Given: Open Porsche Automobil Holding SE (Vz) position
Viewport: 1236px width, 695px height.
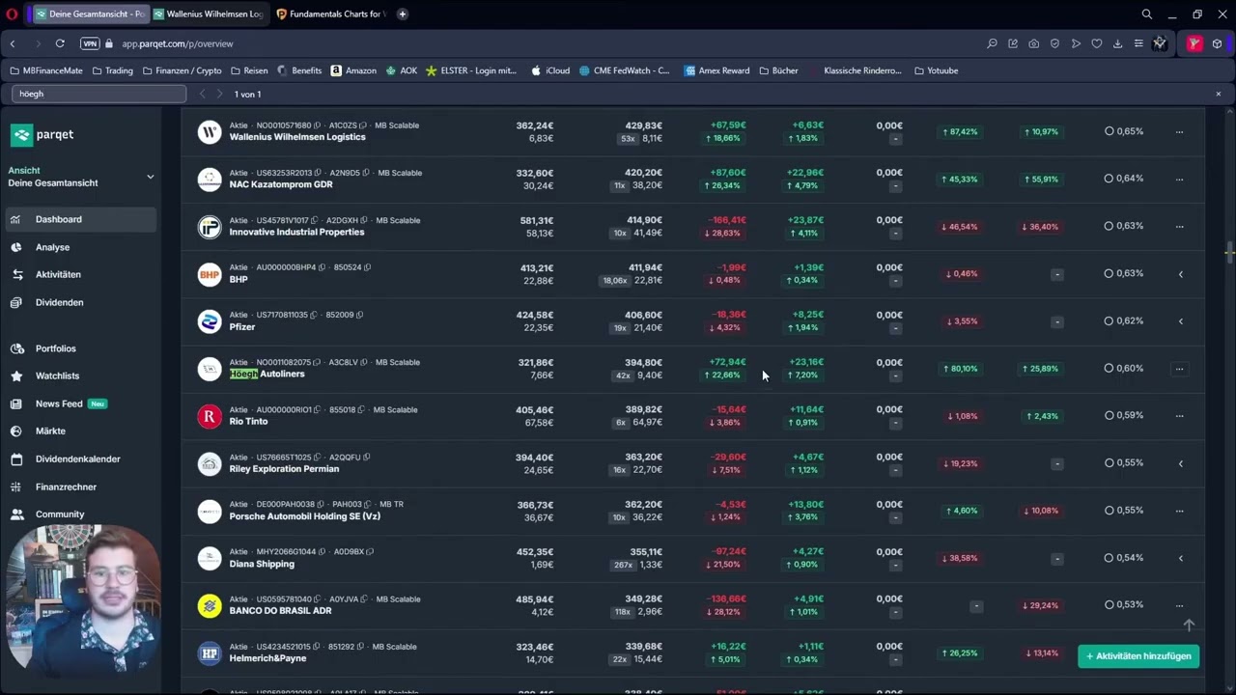Looking at the screenshot, I should coord(304,516).
